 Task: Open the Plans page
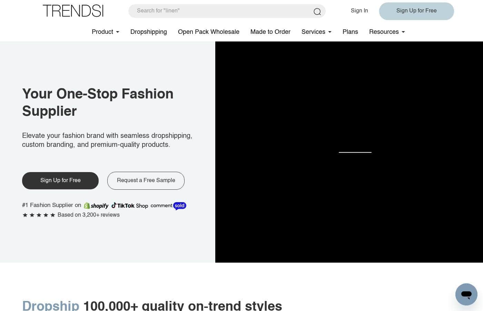click(x=350, y=32)
